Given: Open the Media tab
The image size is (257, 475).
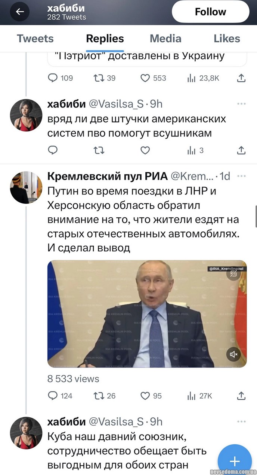Looking at the screenshot, I should pos(165,39).
